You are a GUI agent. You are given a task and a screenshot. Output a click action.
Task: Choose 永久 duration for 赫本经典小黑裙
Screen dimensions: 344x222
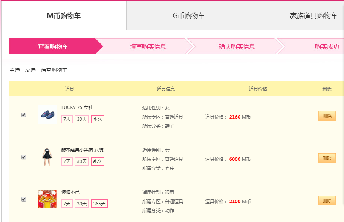click(98, 161)
